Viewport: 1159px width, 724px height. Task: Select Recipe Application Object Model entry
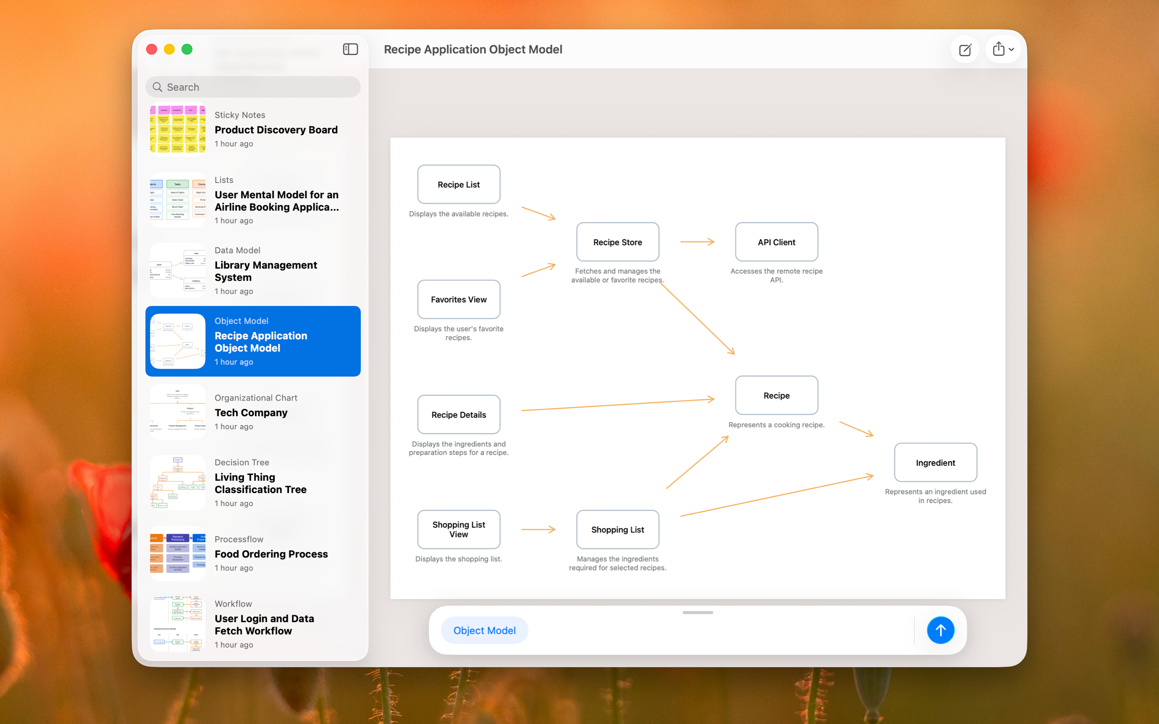click(x=253, y=341)
